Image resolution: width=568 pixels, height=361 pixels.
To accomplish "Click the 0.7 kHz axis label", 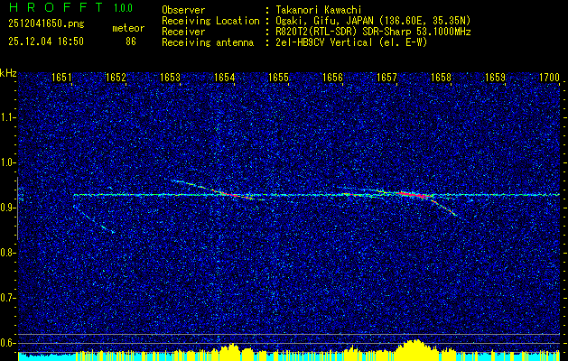I will [x=8, y=298].
